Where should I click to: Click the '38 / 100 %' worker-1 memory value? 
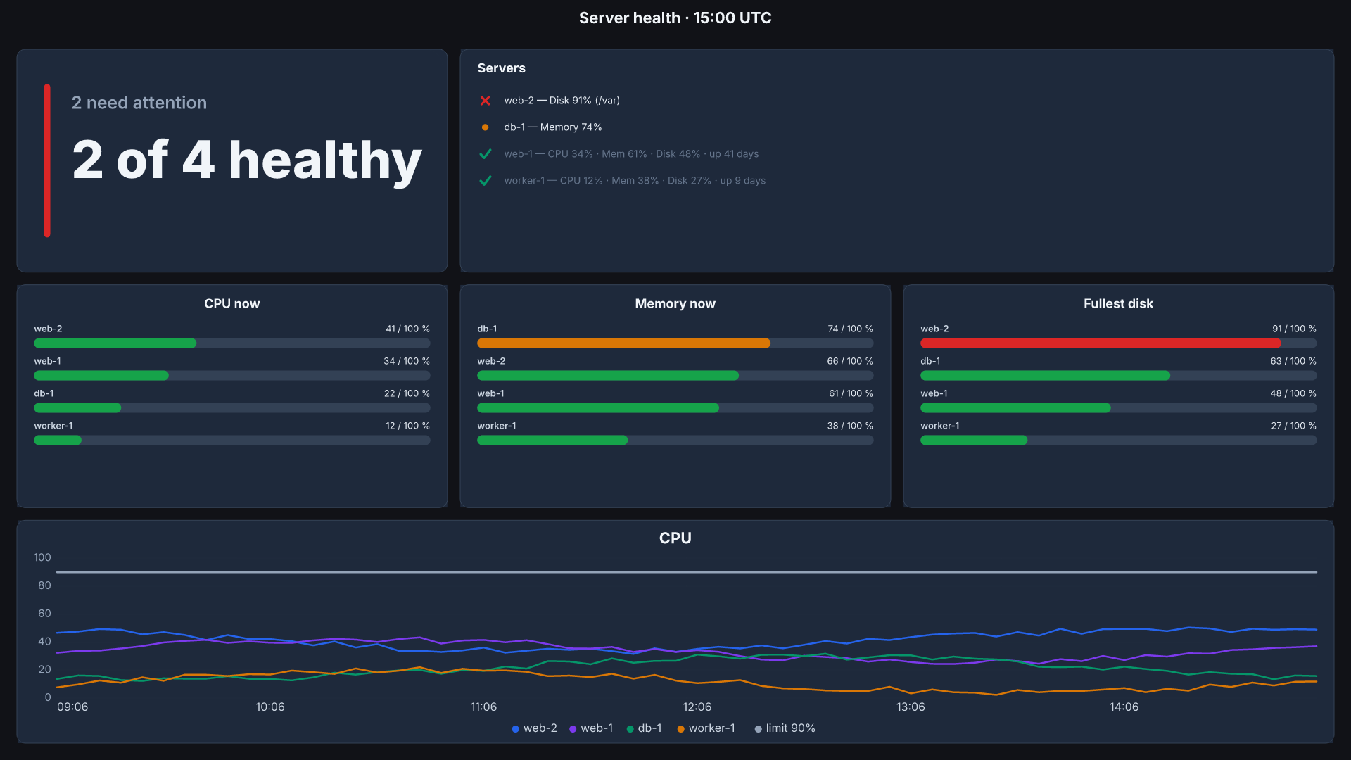[850, 426]
